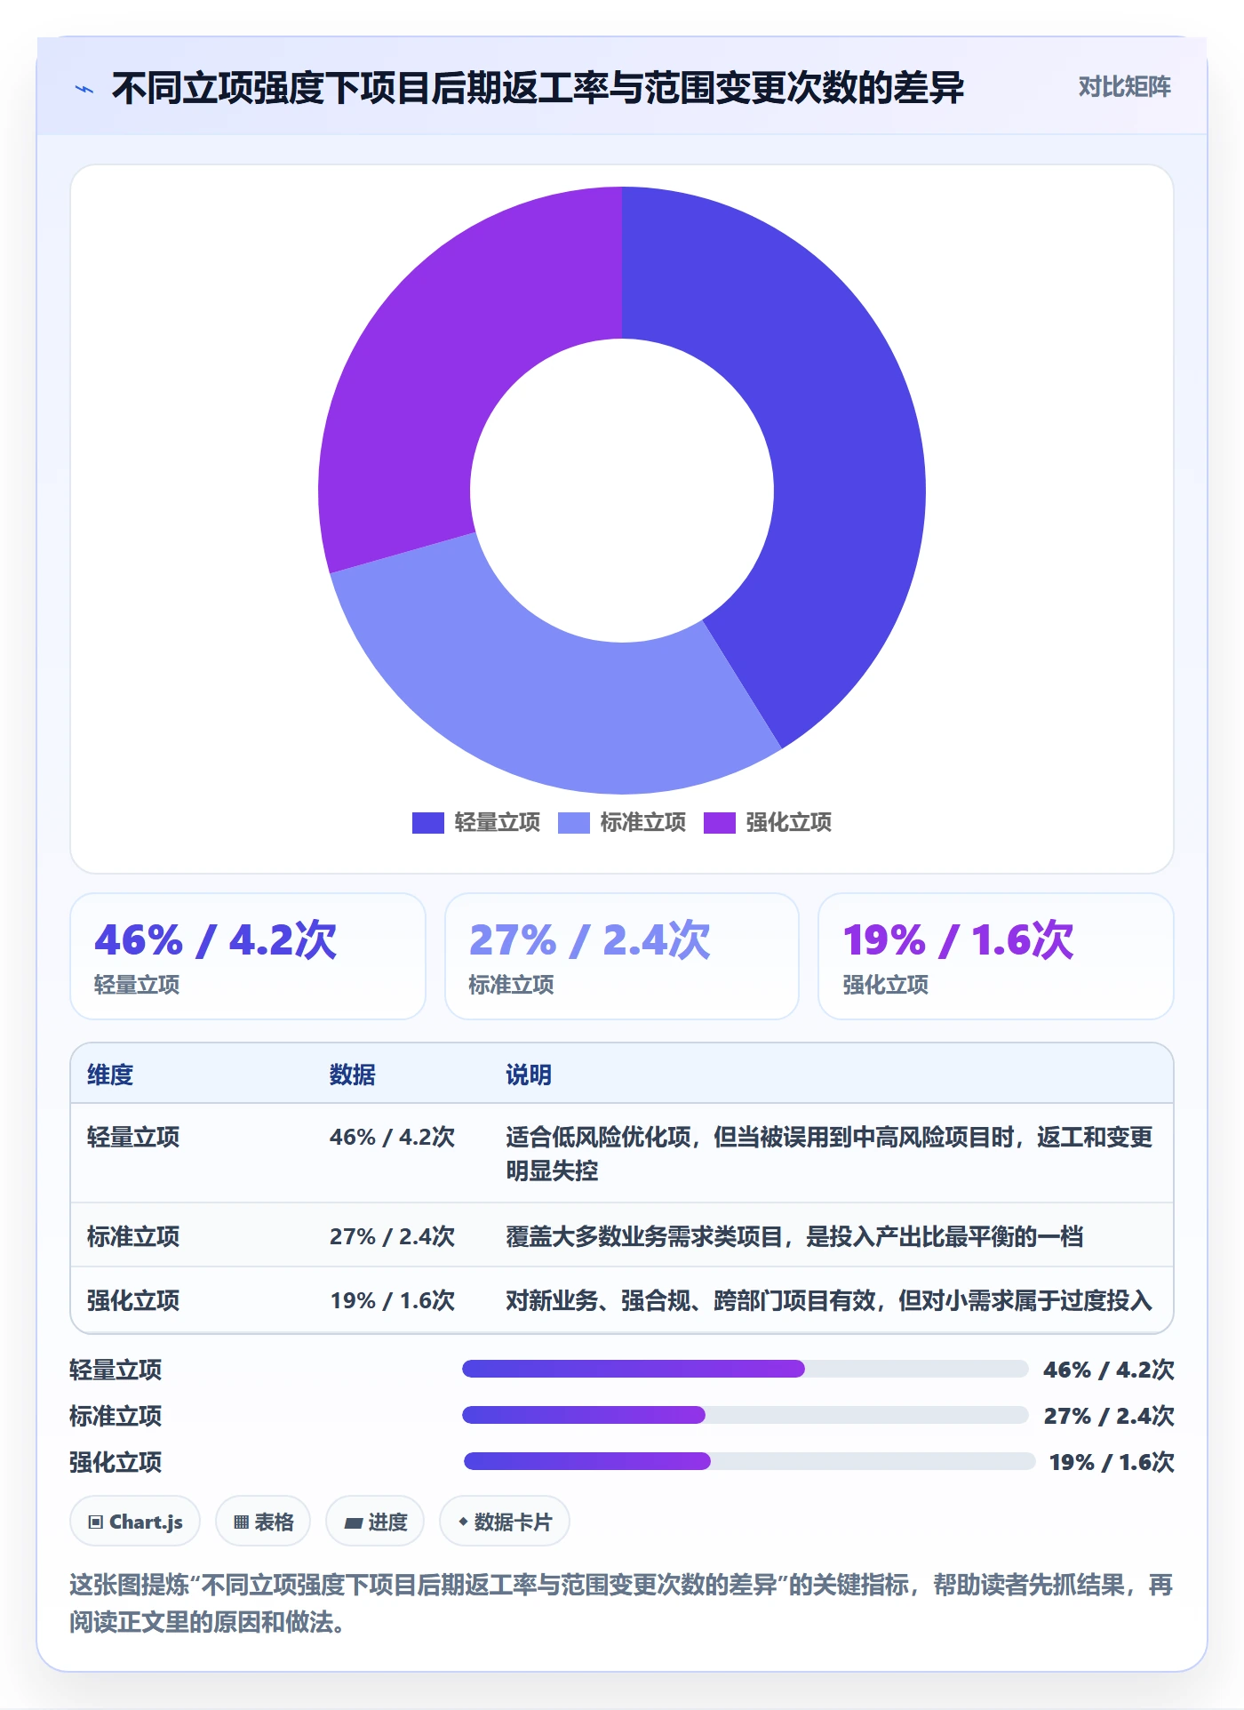
Task: Click the 19% / 1.6次 value beside the progress bar
Action: pyautogui.click(x=1112, y=1462)
